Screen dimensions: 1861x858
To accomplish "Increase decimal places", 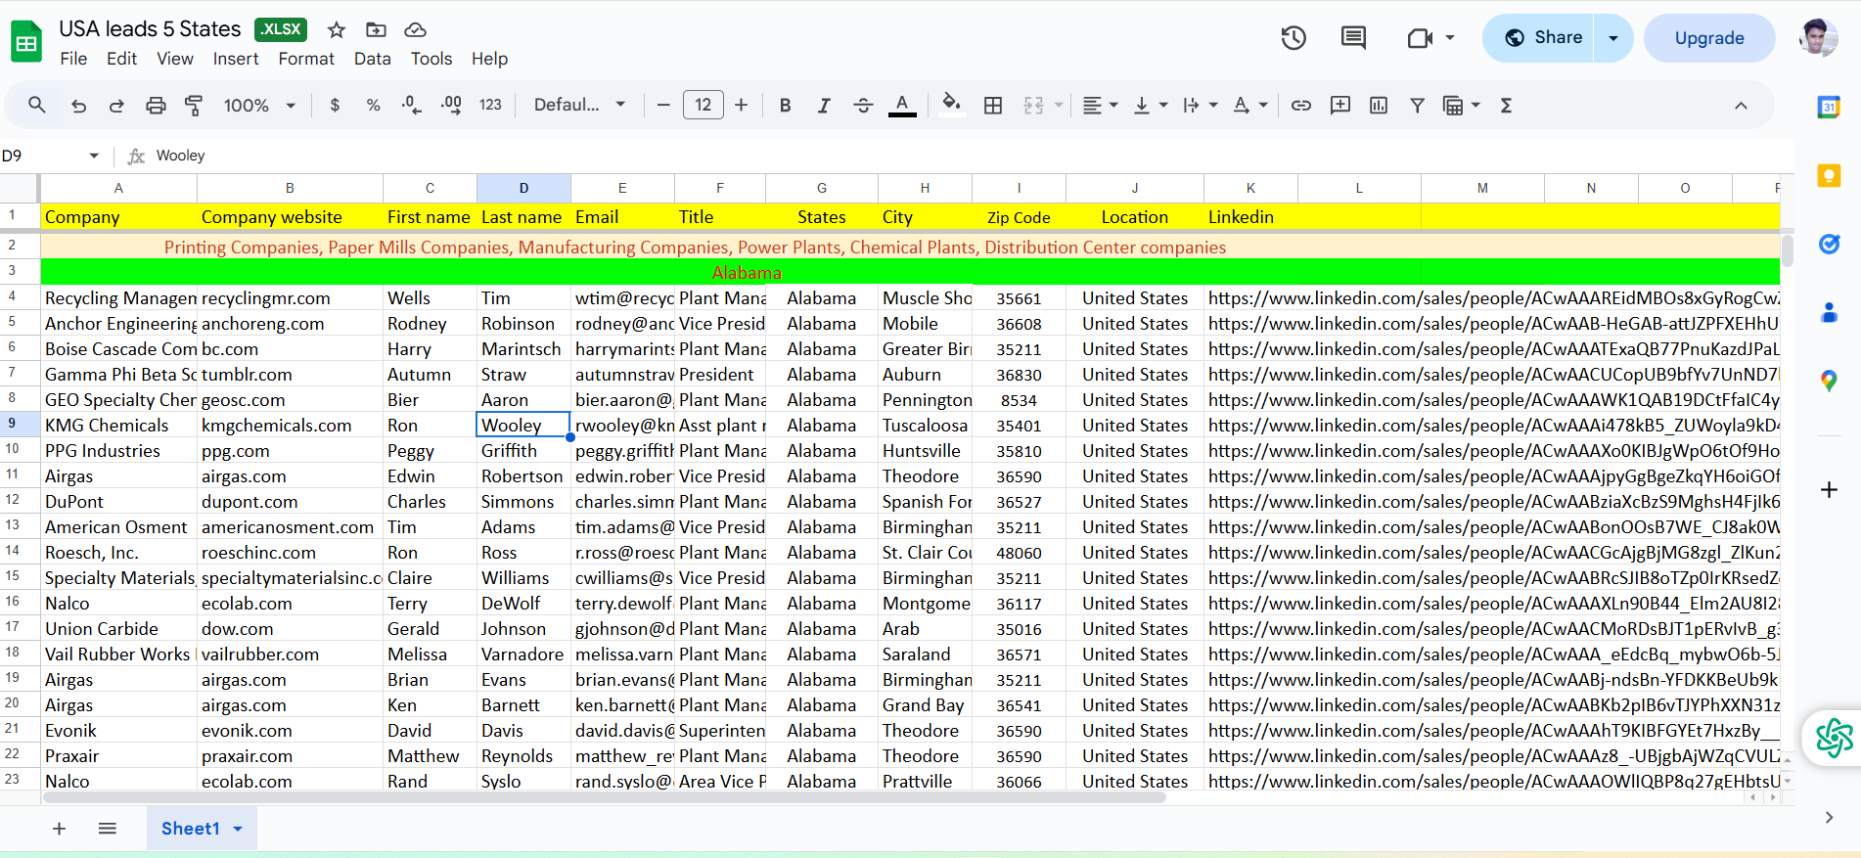I will (x=451, y=105).
